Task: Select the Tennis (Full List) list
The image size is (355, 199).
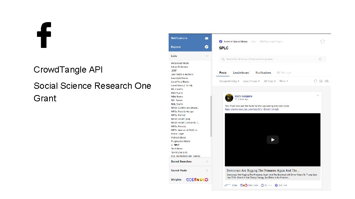Action: pyautogui.click(x=179, y=153)
